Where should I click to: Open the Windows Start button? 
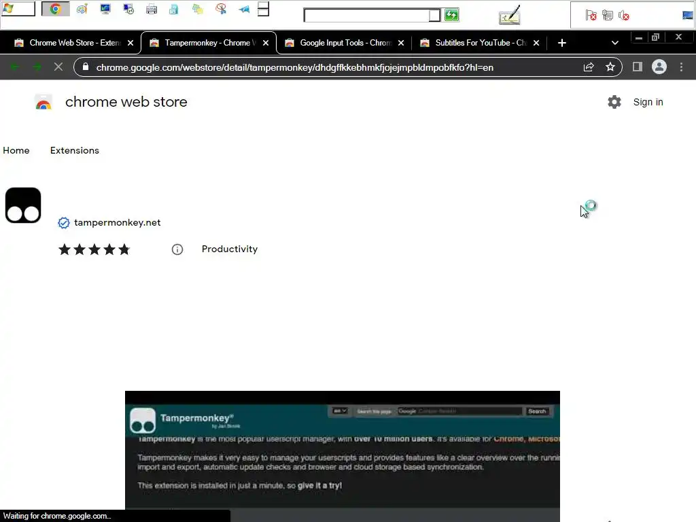pyautogui.click(x=18, y=9)
